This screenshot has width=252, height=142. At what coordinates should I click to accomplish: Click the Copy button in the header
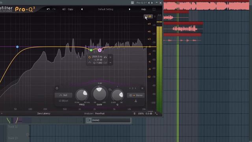click(70, 9)
